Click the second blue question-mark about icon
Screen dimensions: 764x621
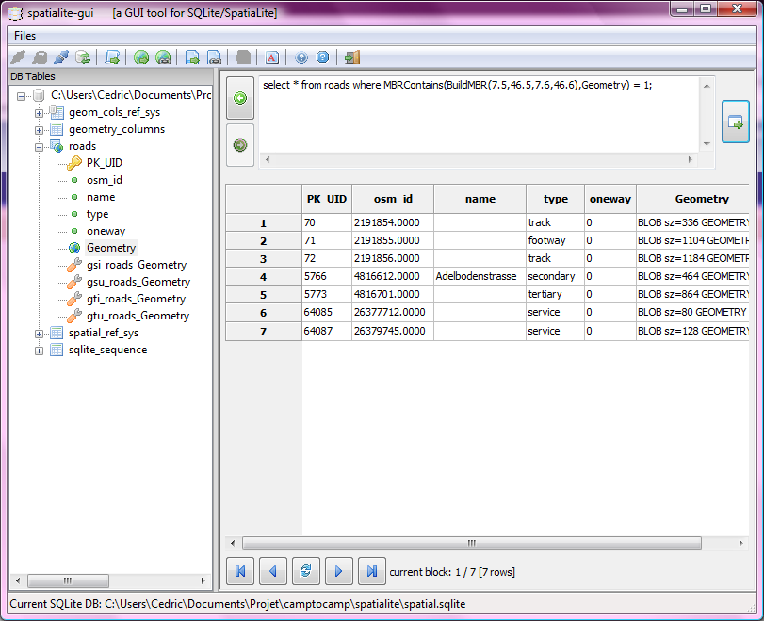tap(322, 57)
